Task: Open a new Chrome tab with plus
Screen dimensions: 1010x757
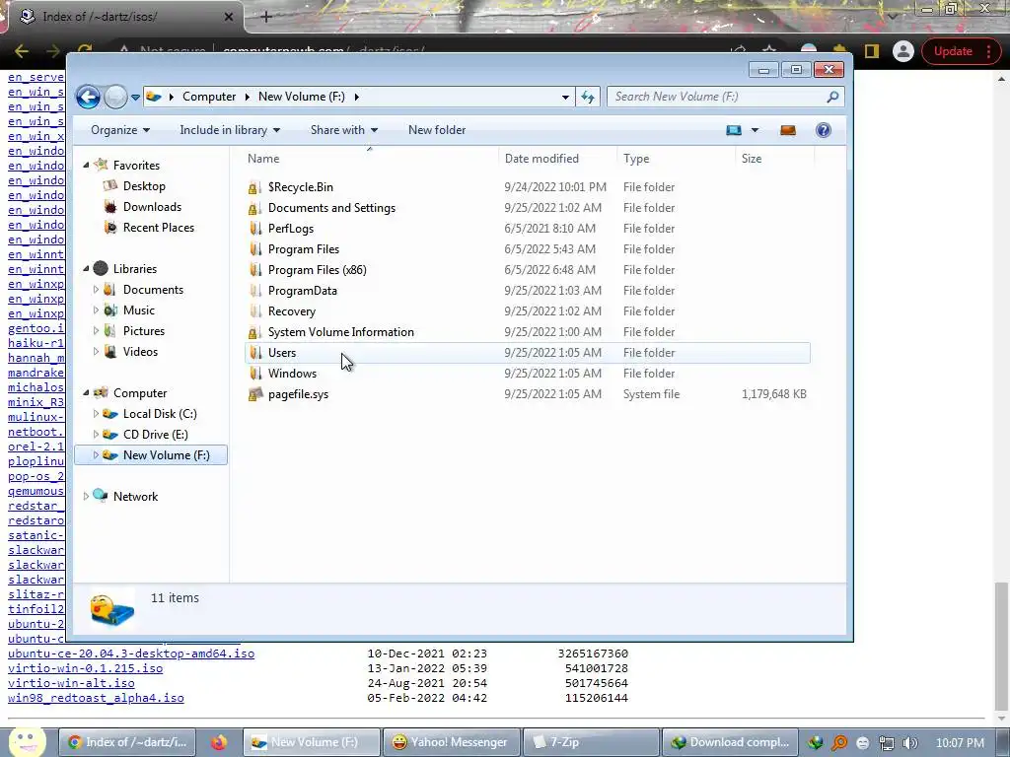Action: [x=266, y=17]
